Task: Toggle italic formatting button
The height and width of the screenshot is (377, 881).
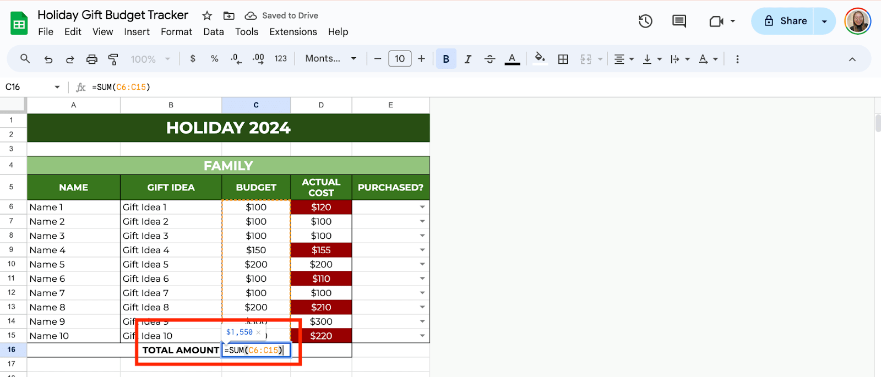Action: pos(467,59)
